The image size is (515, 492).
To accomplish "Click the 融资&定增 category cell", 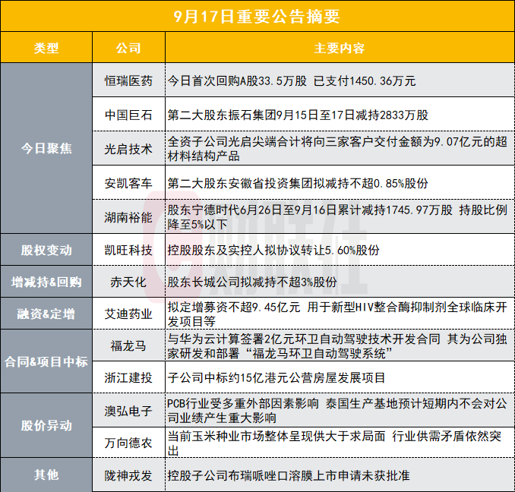I will point(46,314).
